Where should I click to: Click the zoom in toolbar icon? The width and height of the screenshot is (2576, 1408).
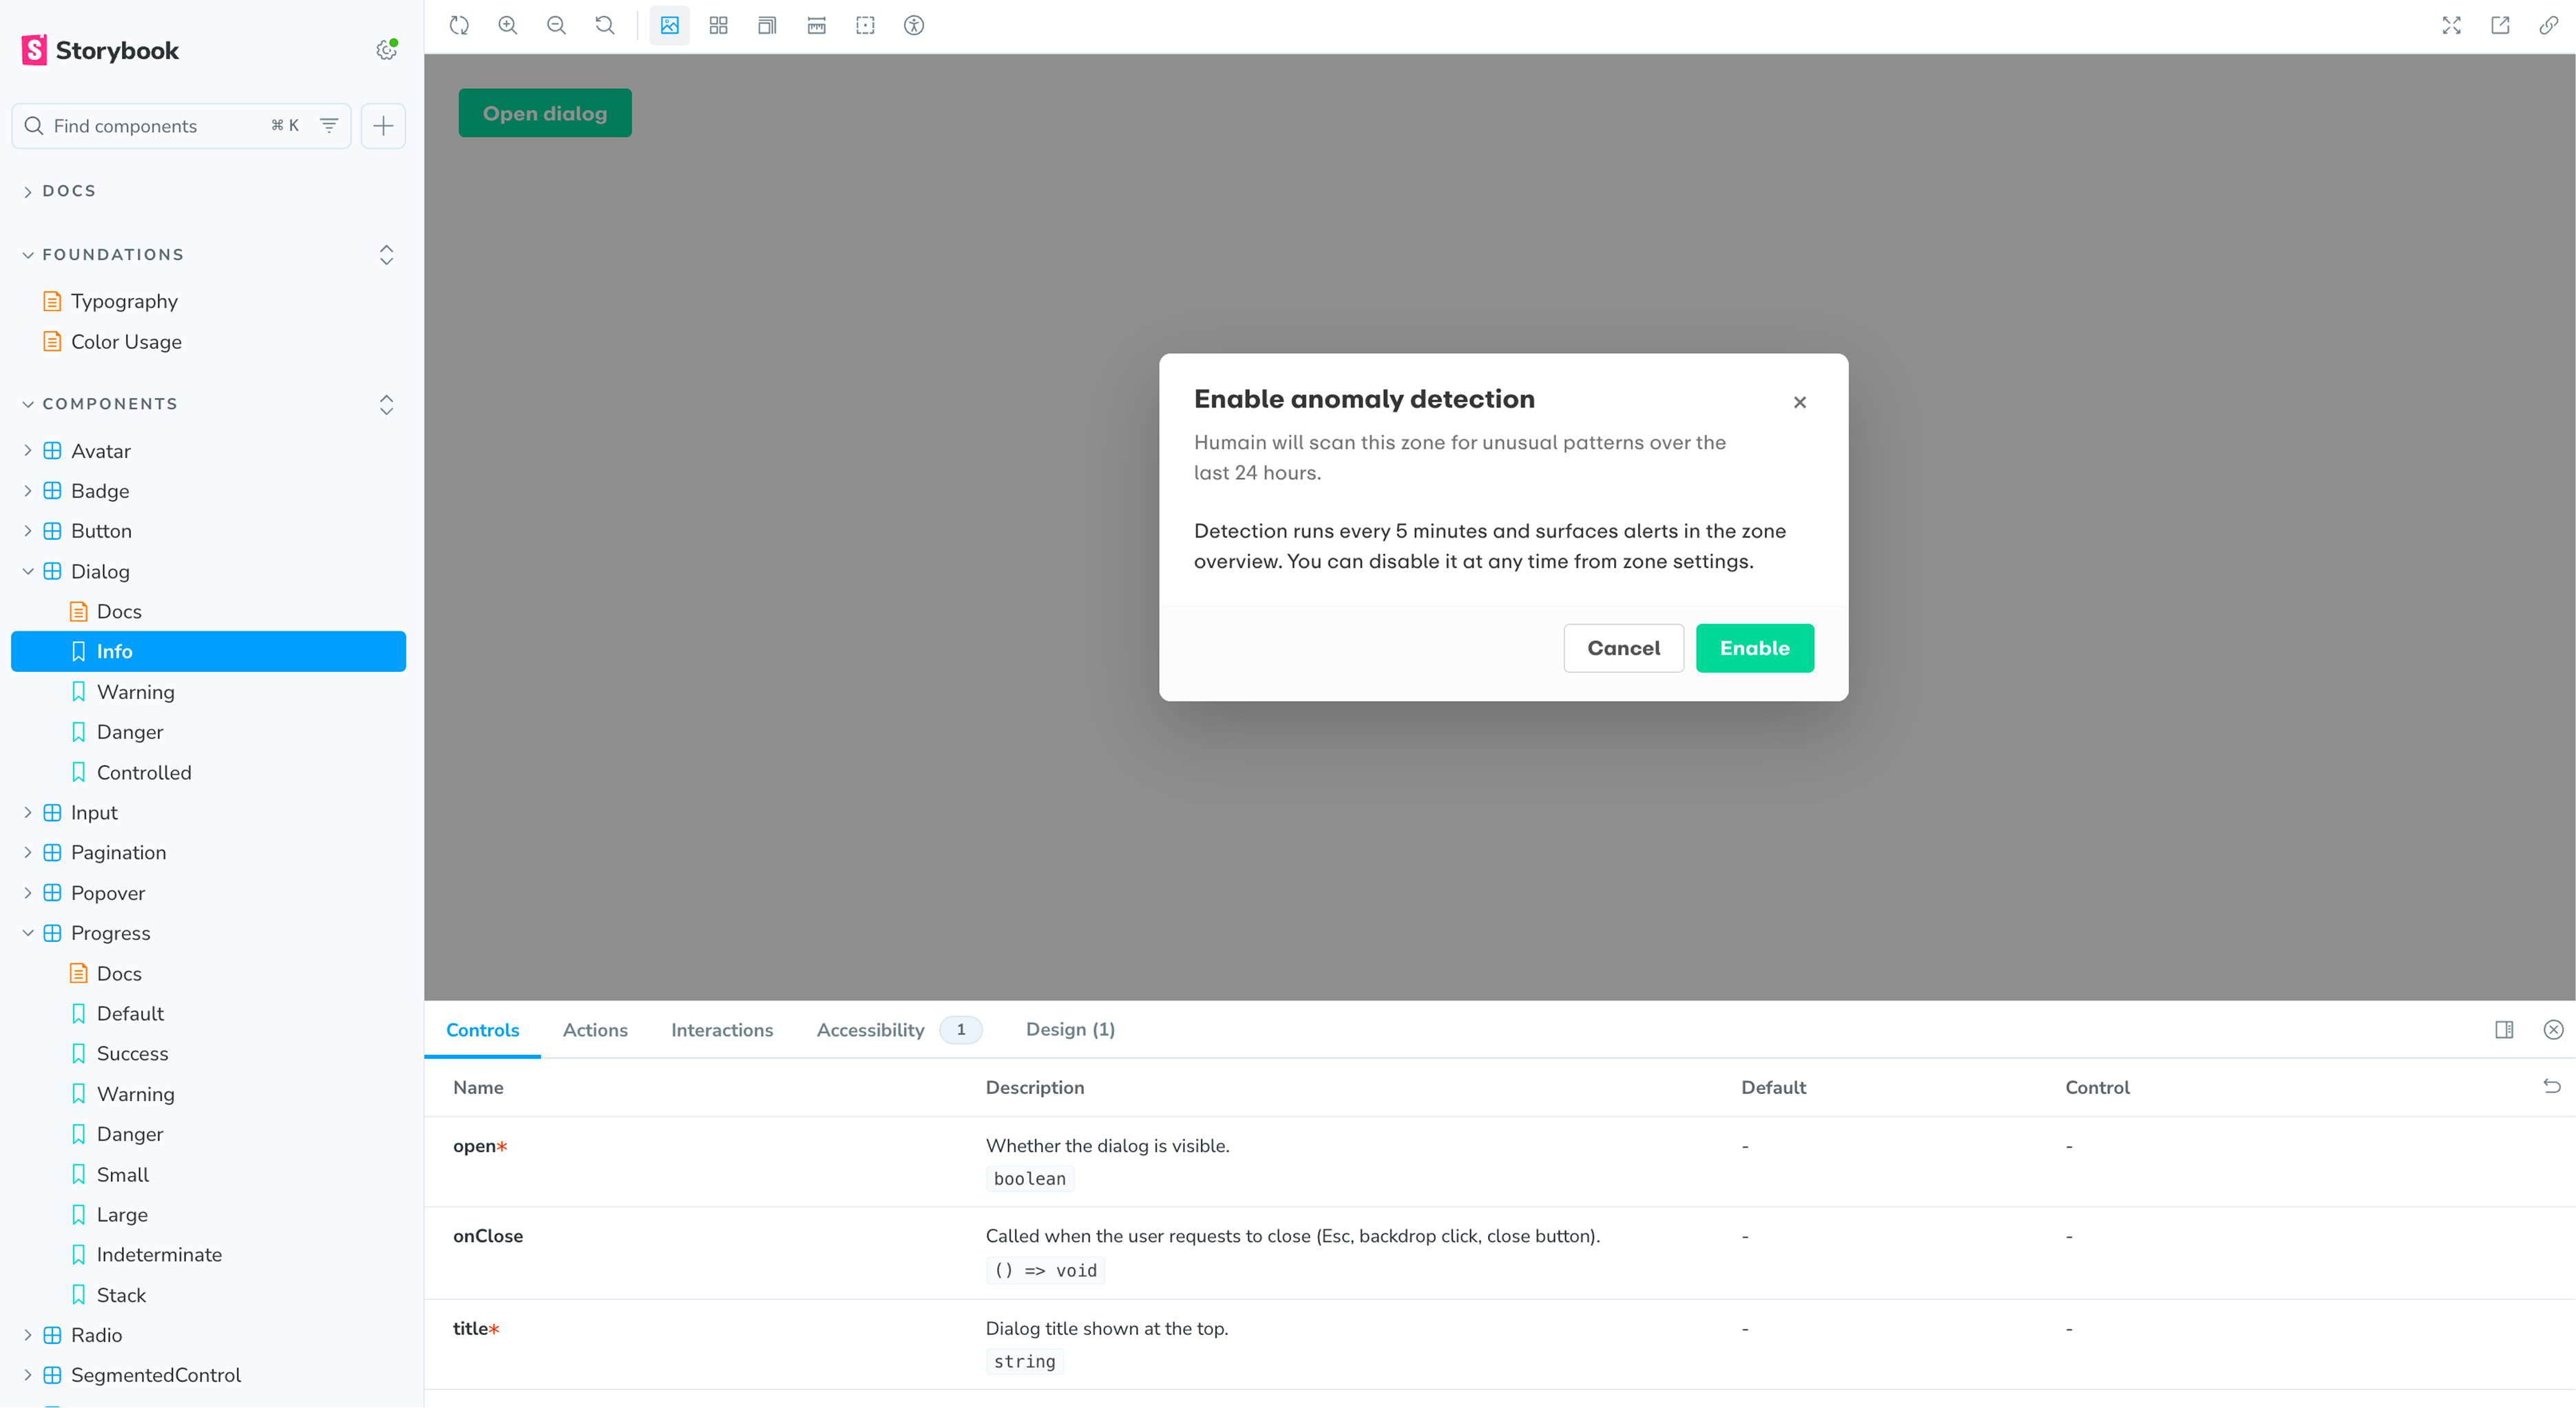click(x=508, y=26)
